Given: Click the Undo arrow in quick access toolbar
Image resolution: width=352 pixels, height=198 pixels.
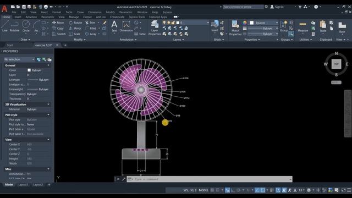Looking at the screenshot, I should coord(51,7).
